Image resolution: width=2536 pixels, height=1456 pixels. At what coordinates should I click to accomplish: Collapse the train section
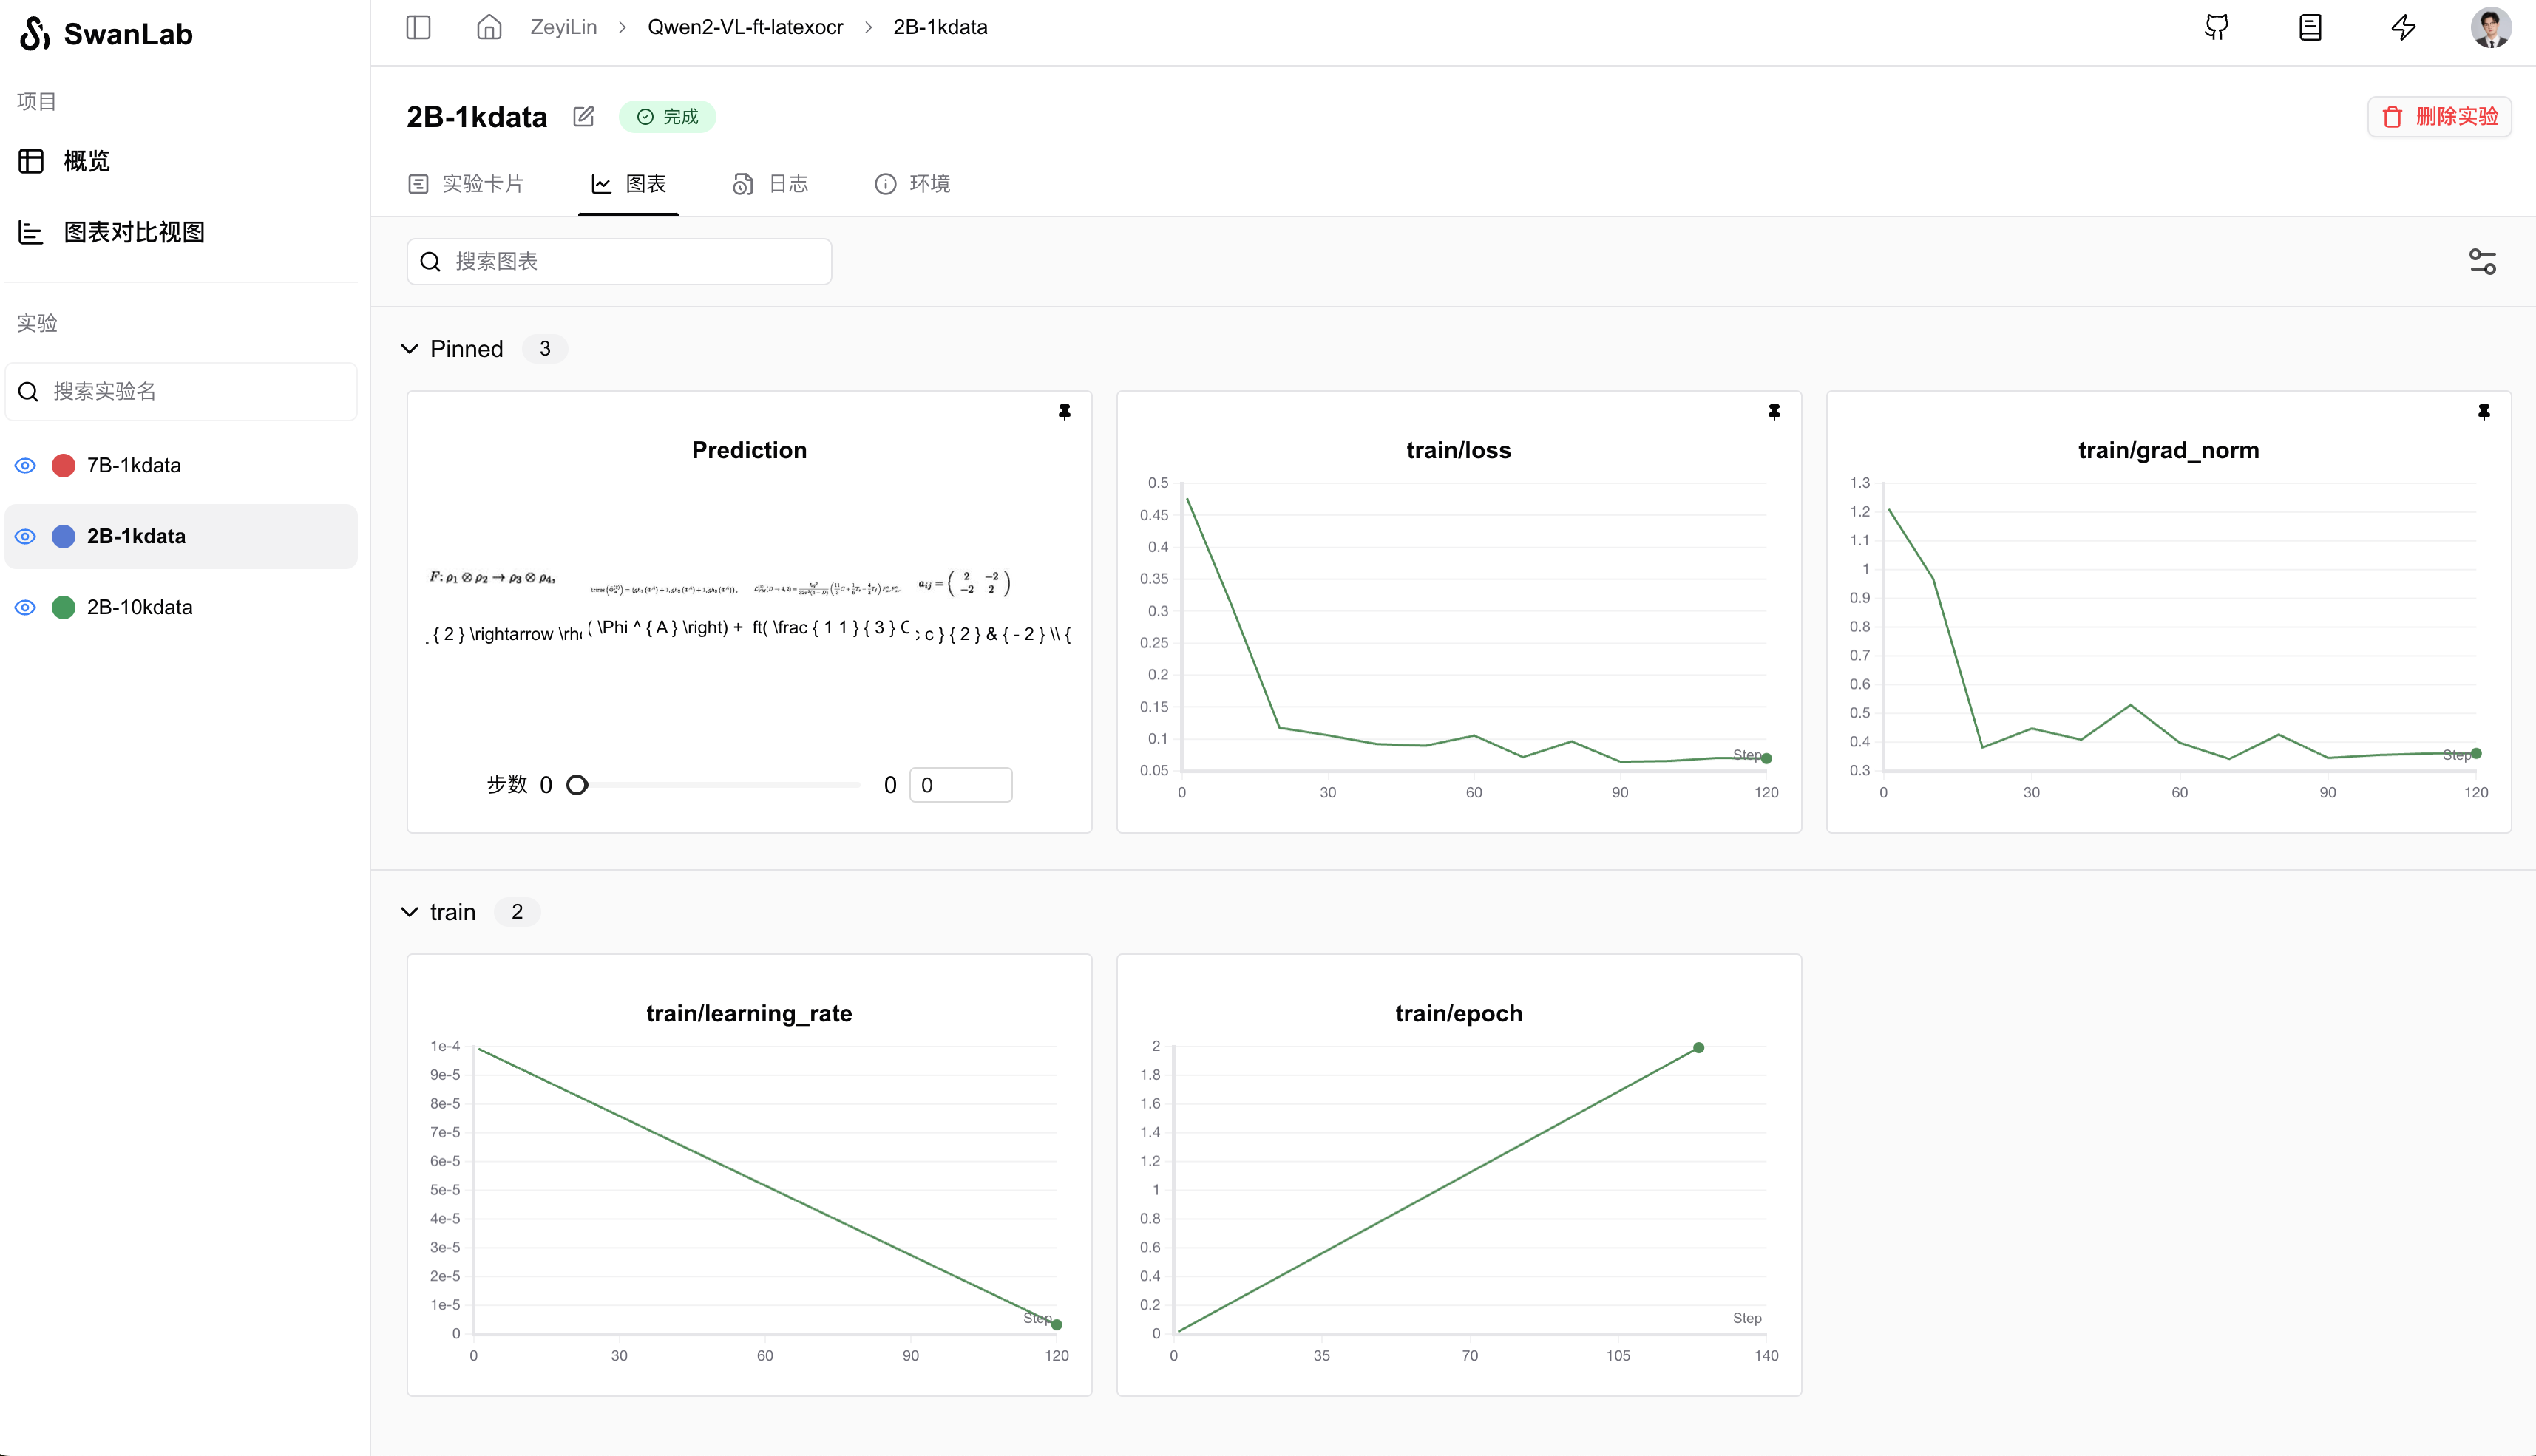pyautogui.click(x=409, y=912)
